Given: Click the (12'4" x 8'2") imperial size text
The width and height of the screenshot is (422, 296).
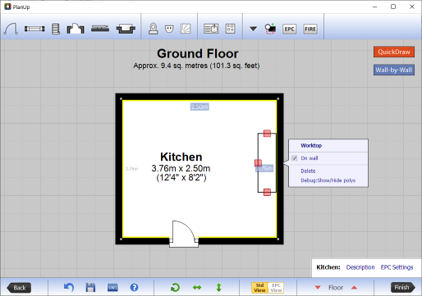Looking at the screenshot, I should [181, 178].
